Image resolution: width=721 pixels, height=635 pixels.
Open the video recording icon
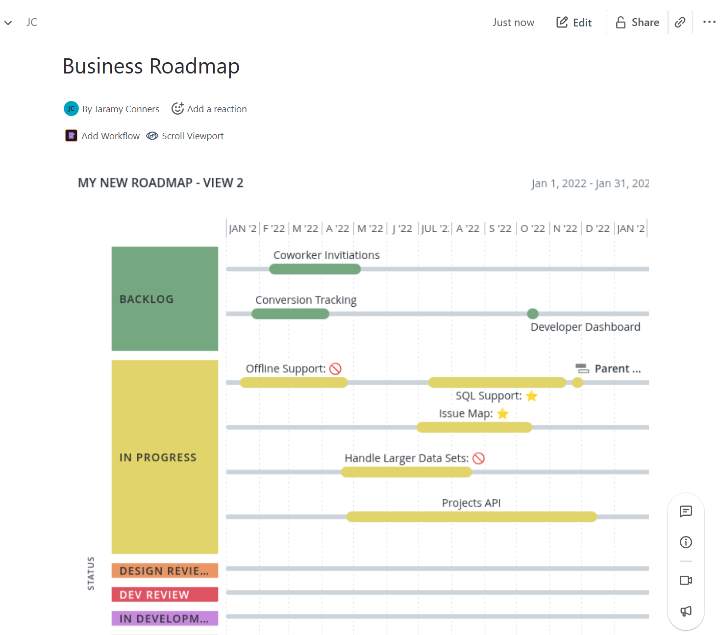pyautogui.click(x=685, y=581)
